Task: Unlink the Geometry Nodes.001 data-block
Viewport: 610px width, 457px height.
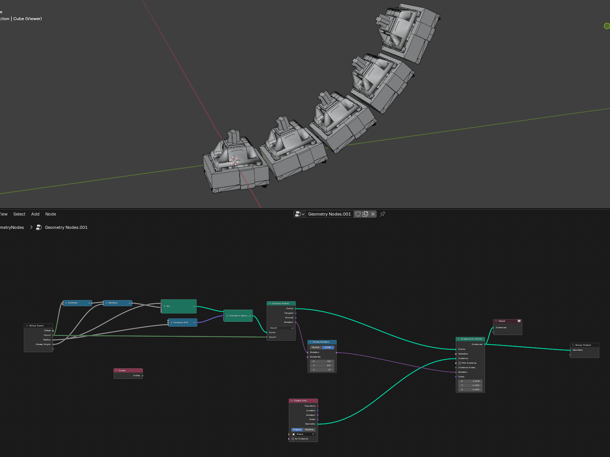Action: [373, 214]
